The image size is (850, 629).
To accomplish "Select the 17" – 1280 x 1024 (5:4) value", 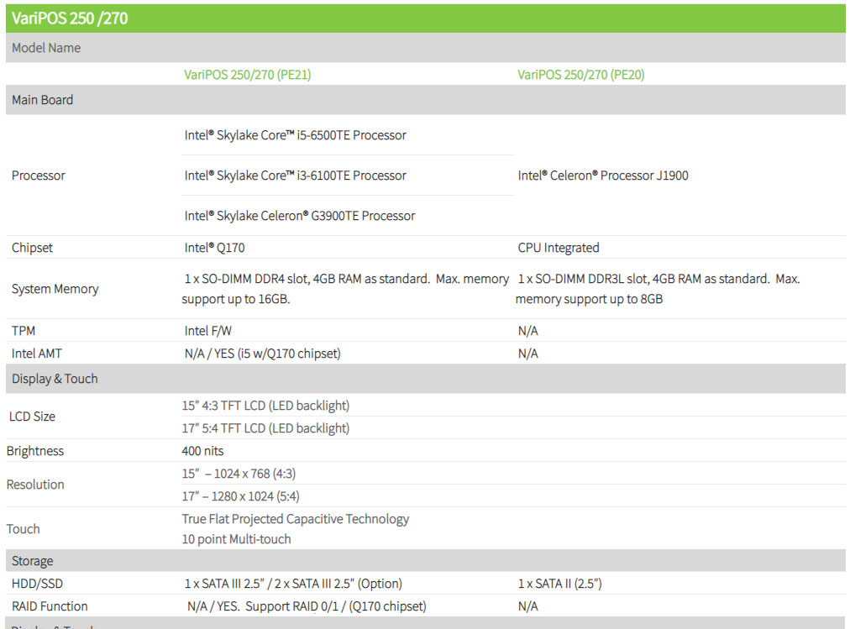I will click(x=240, y=496).
